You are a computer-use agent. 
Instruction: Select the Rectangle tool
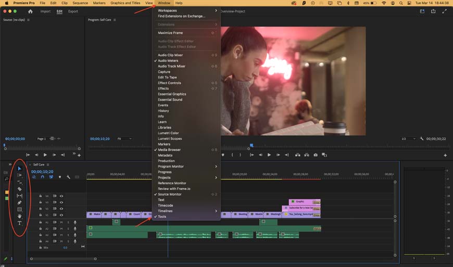click(20, 209)
